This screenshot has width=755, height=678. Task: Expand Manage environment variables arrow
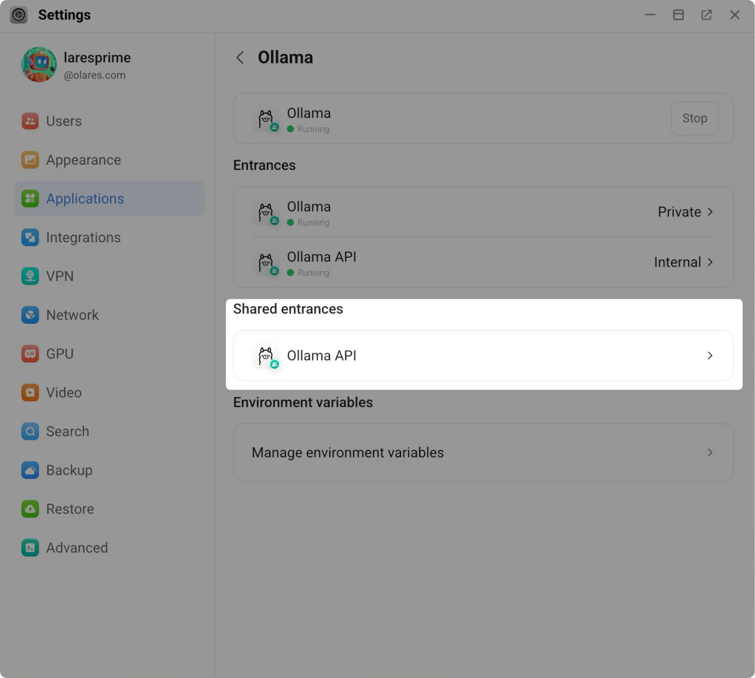click(x=710, y=452)
